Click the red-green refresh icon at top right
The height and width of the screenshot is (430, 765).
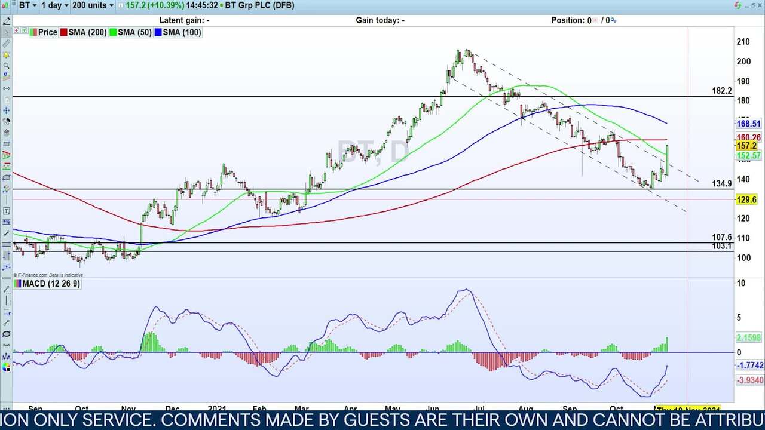(x=738, y=5)
